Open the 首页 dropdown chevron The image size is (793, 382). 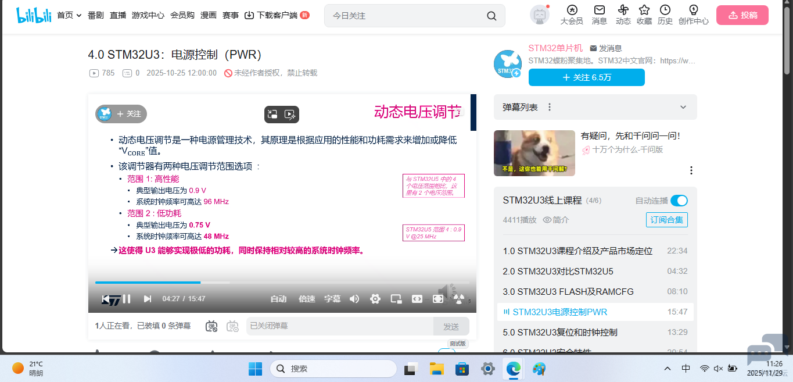(x=79, y=16)
